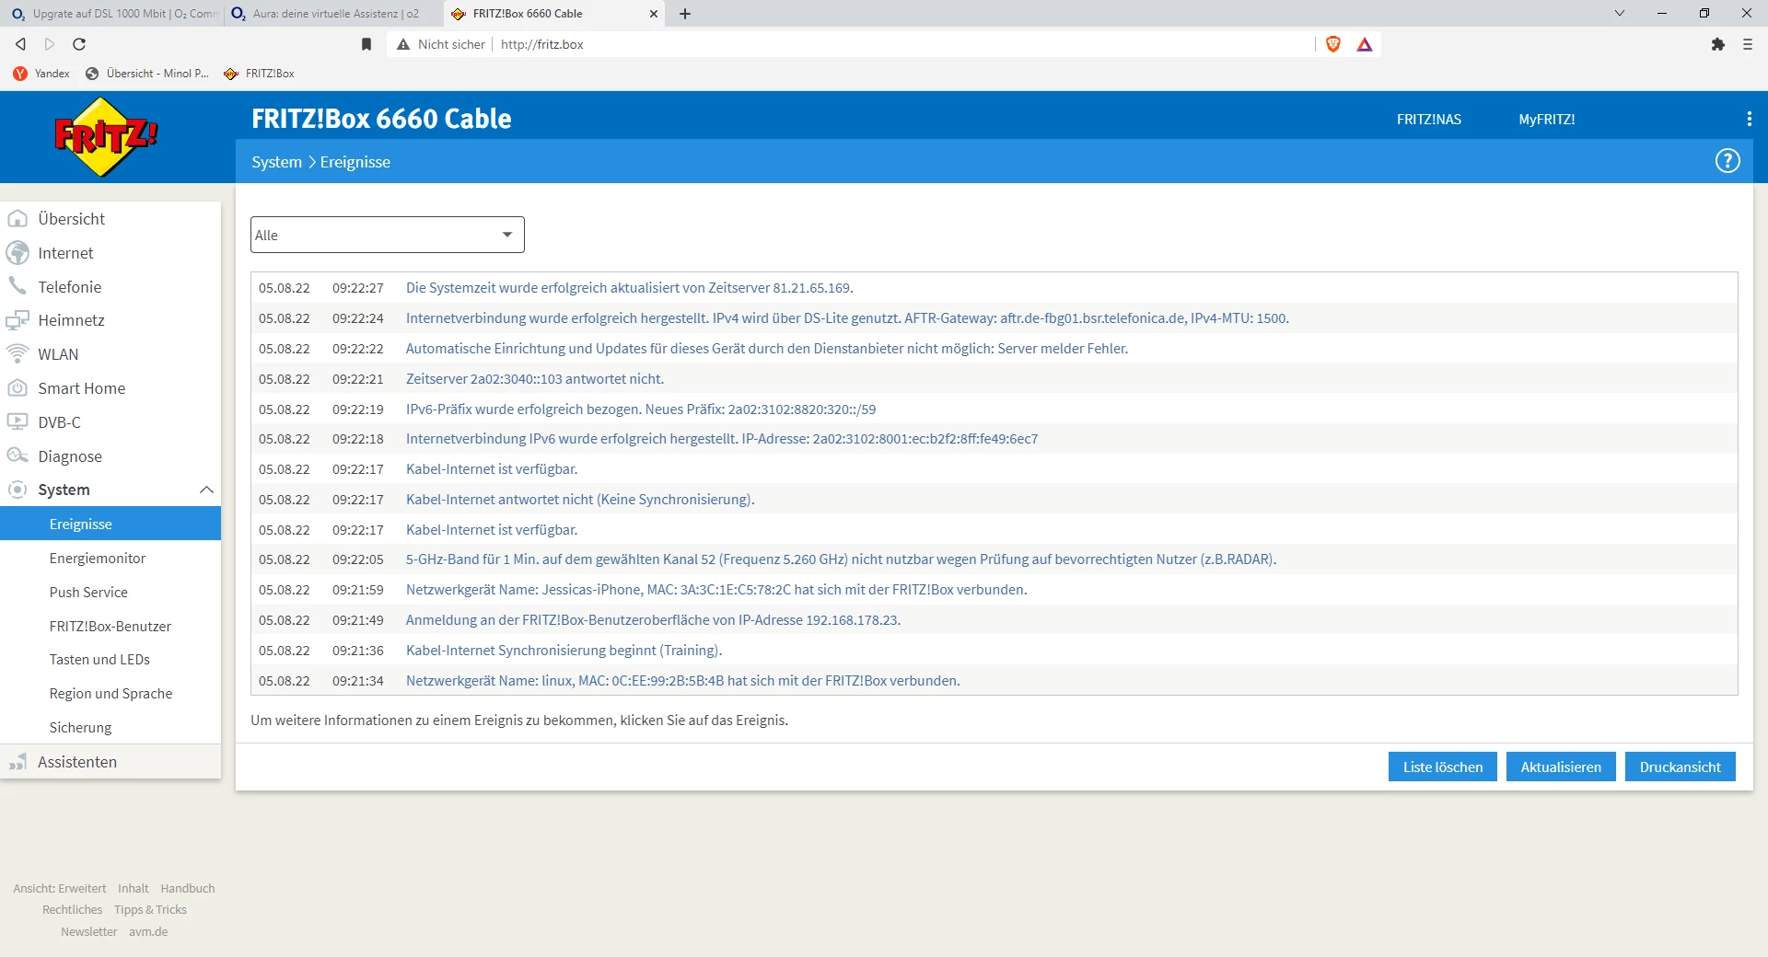Screen dimensions: 1768x957
Task: Open the Handbuch footer link
Action: [188, 888]
